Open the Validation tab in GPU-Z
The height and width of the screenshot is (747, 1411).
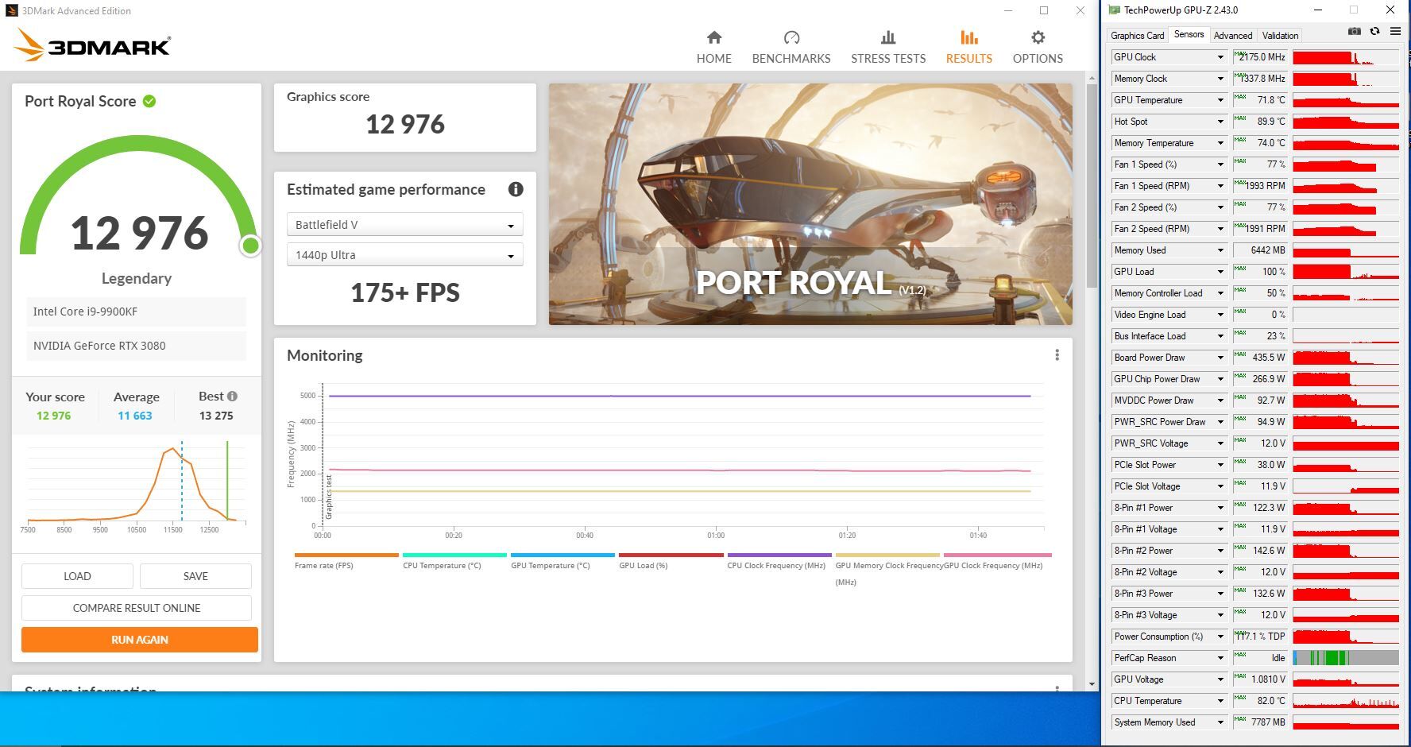pos(1280,35)
